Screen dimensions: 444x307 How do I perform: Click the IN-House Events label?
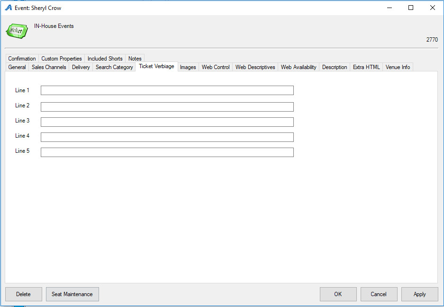[54, 26]
